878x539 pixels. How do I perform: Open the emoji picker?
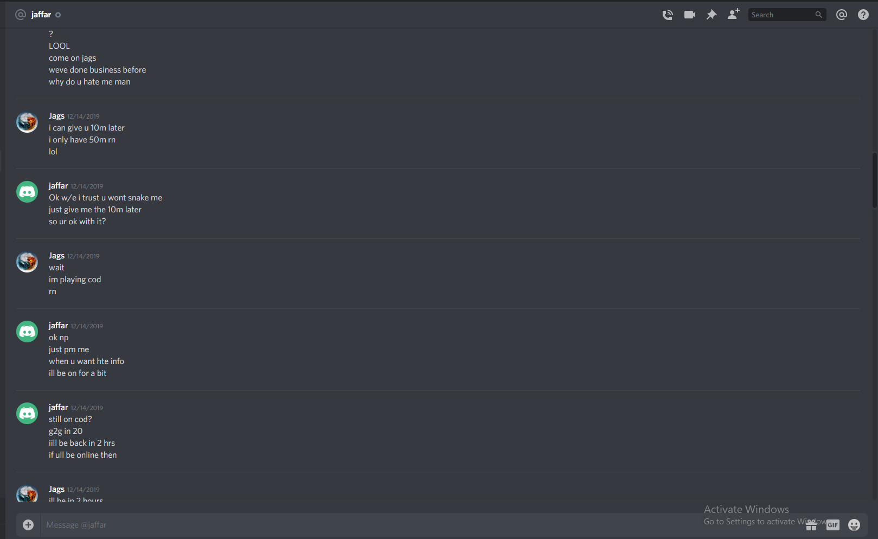[x=854, y=524]
